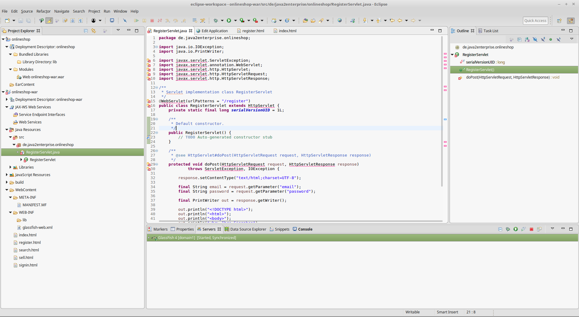Select signin.html in Project Explorer
This screenshot has width=579, height=317.
[28, 265]
